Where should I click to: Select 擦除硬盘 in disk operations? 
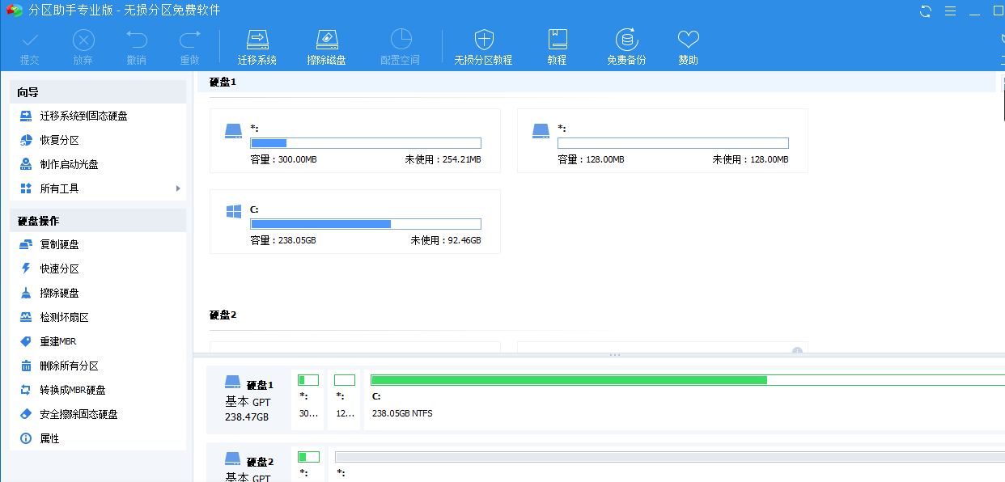tap(98, 293)
